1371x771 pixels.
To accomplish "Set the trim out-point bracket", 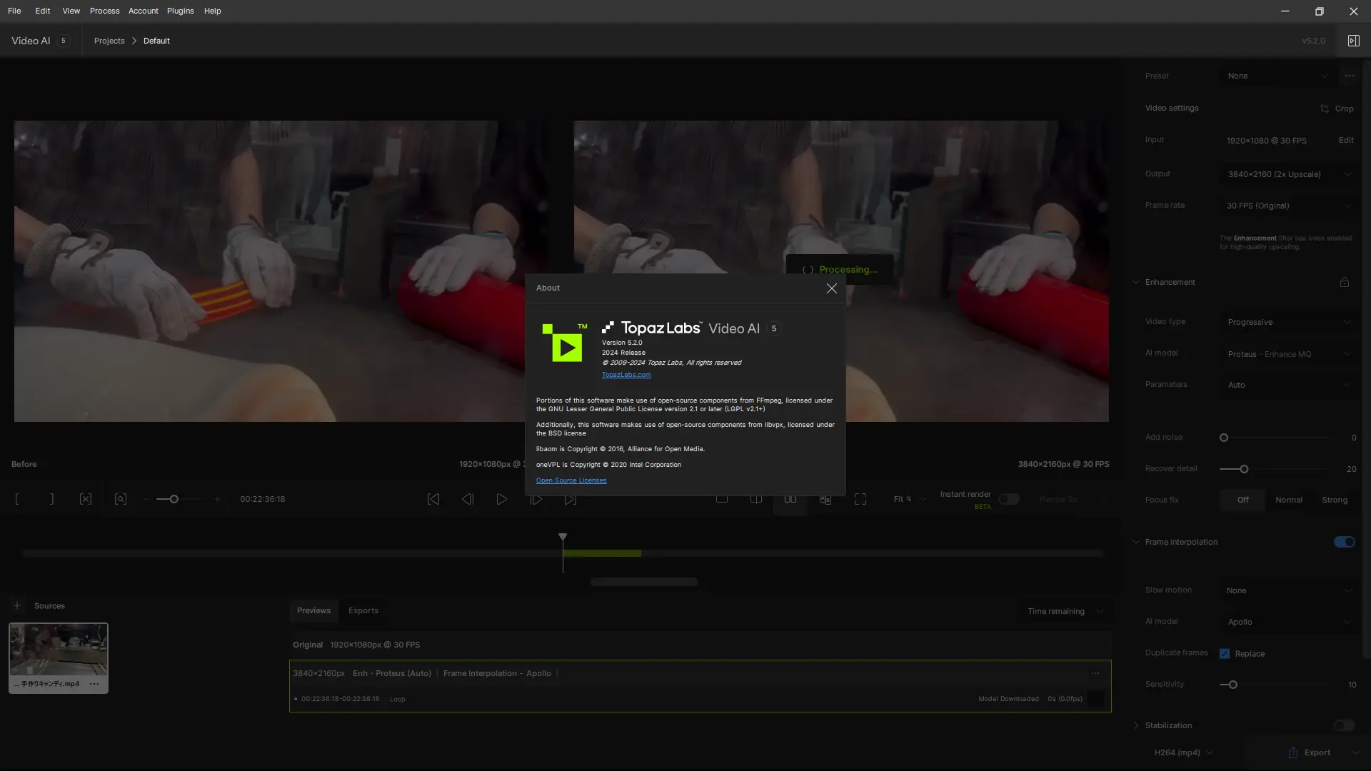I will [51, 500].
